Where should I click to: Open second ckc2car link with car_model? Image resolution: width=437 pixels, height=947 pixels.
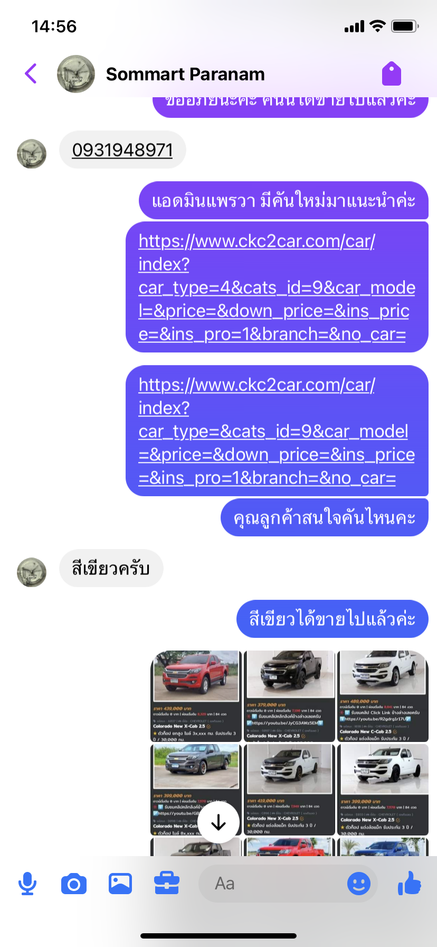point(277,431)
